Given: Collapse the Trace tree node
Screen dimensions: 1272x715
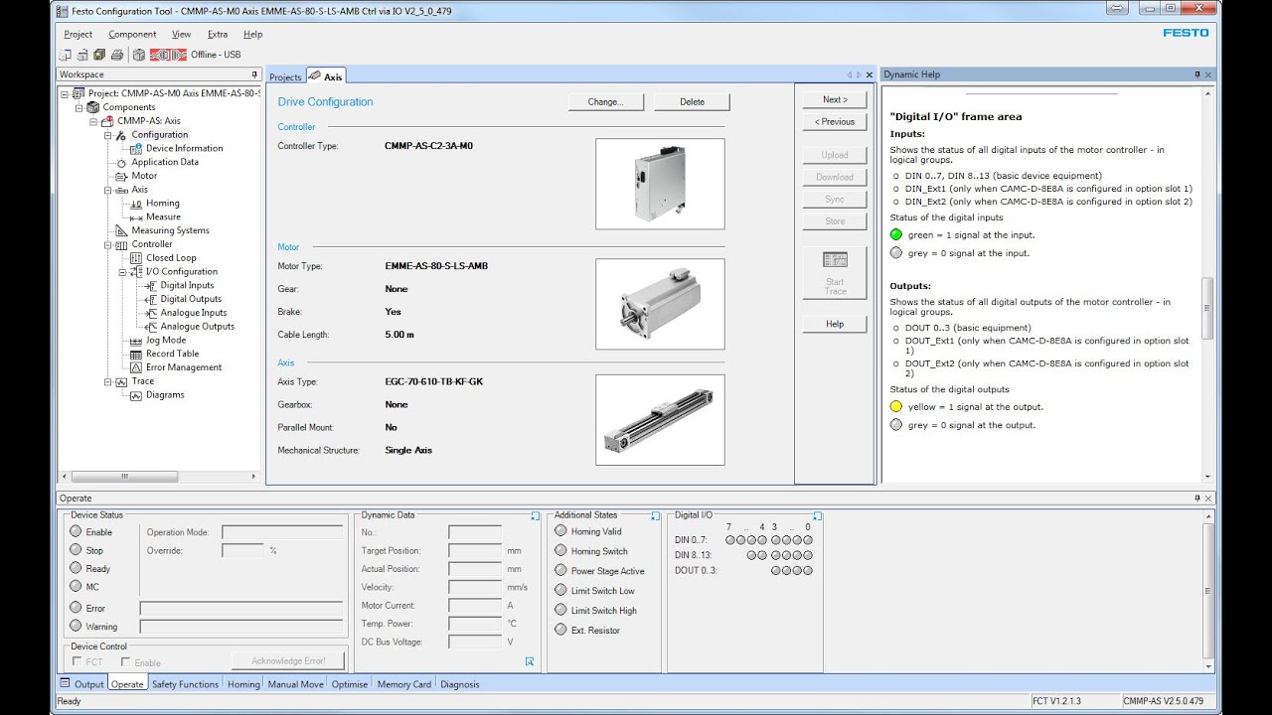Looking at the screenshot, I should click(x=108, y=381).
